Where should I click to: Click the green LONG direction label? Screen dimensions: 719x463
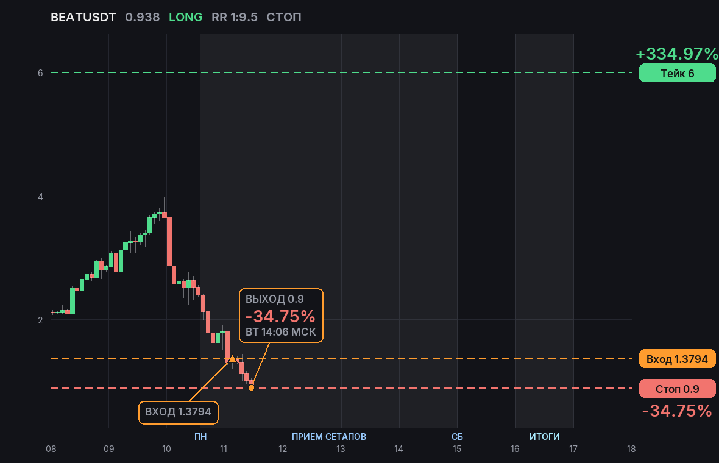coord(186,18)
